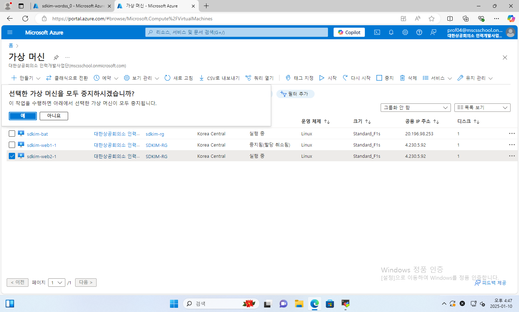Open Edge Copilot sidebar icon

coord(511,19)
